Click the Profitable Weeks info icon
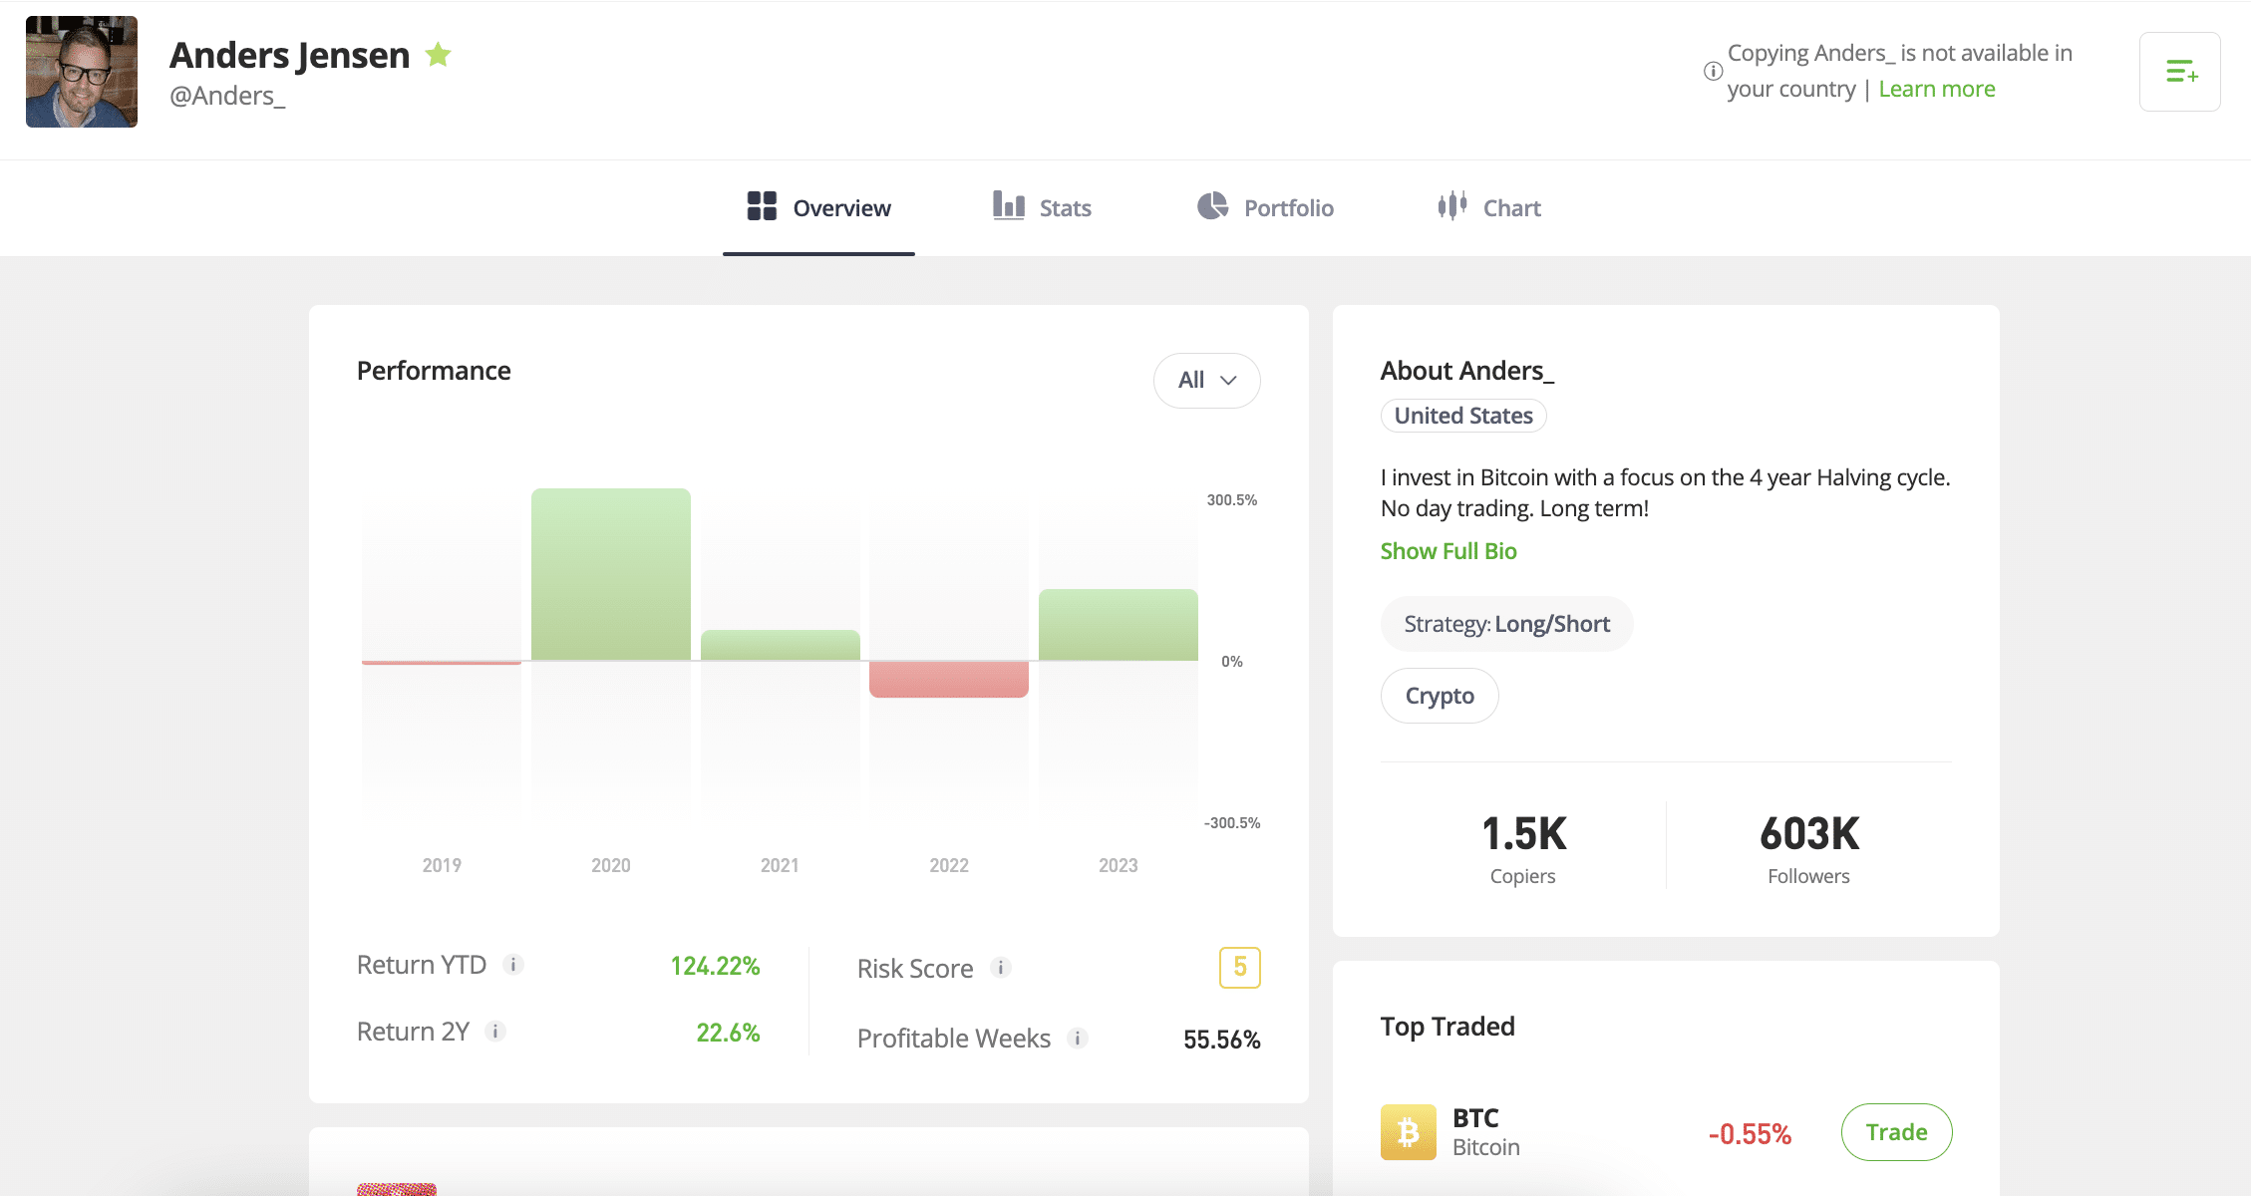 pyautogui.click(x=1077, y=1039)
